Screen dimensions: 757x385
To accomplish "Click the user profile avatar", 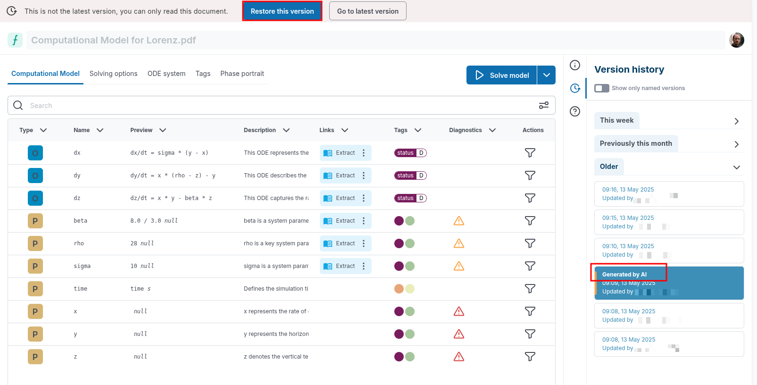I will tap(736, 40).
